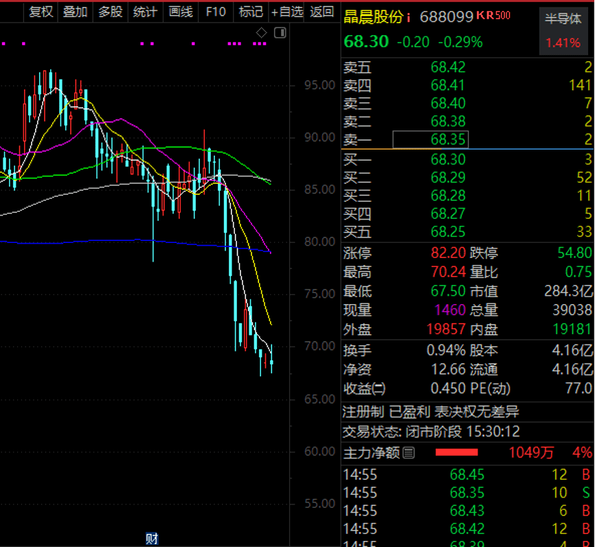Click PE(动) value 77.0
Image resolution: width=595 pixels, height=547 pixels.
click(579, 388)
